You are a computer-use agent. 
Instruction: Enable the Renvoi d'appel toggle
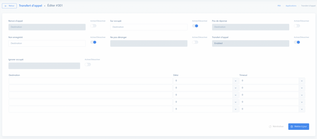click(93, 26)
